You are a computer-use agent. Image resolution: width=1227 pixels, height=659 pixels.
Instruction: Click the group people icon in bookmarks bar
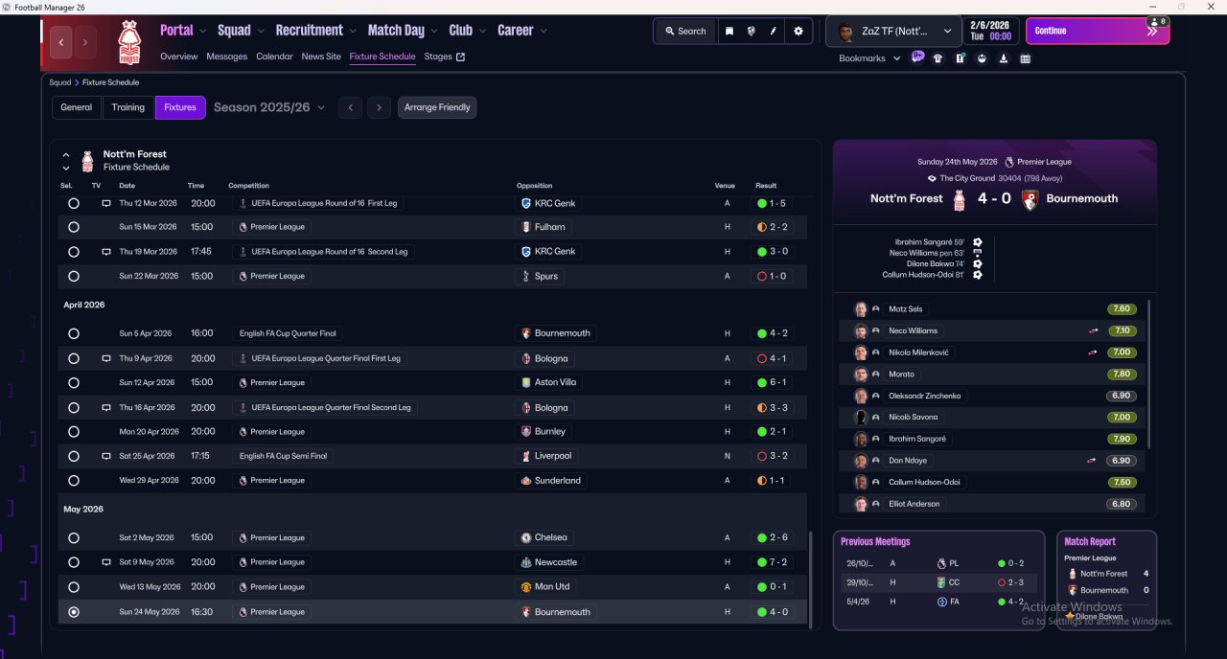[x=982, y=58]
